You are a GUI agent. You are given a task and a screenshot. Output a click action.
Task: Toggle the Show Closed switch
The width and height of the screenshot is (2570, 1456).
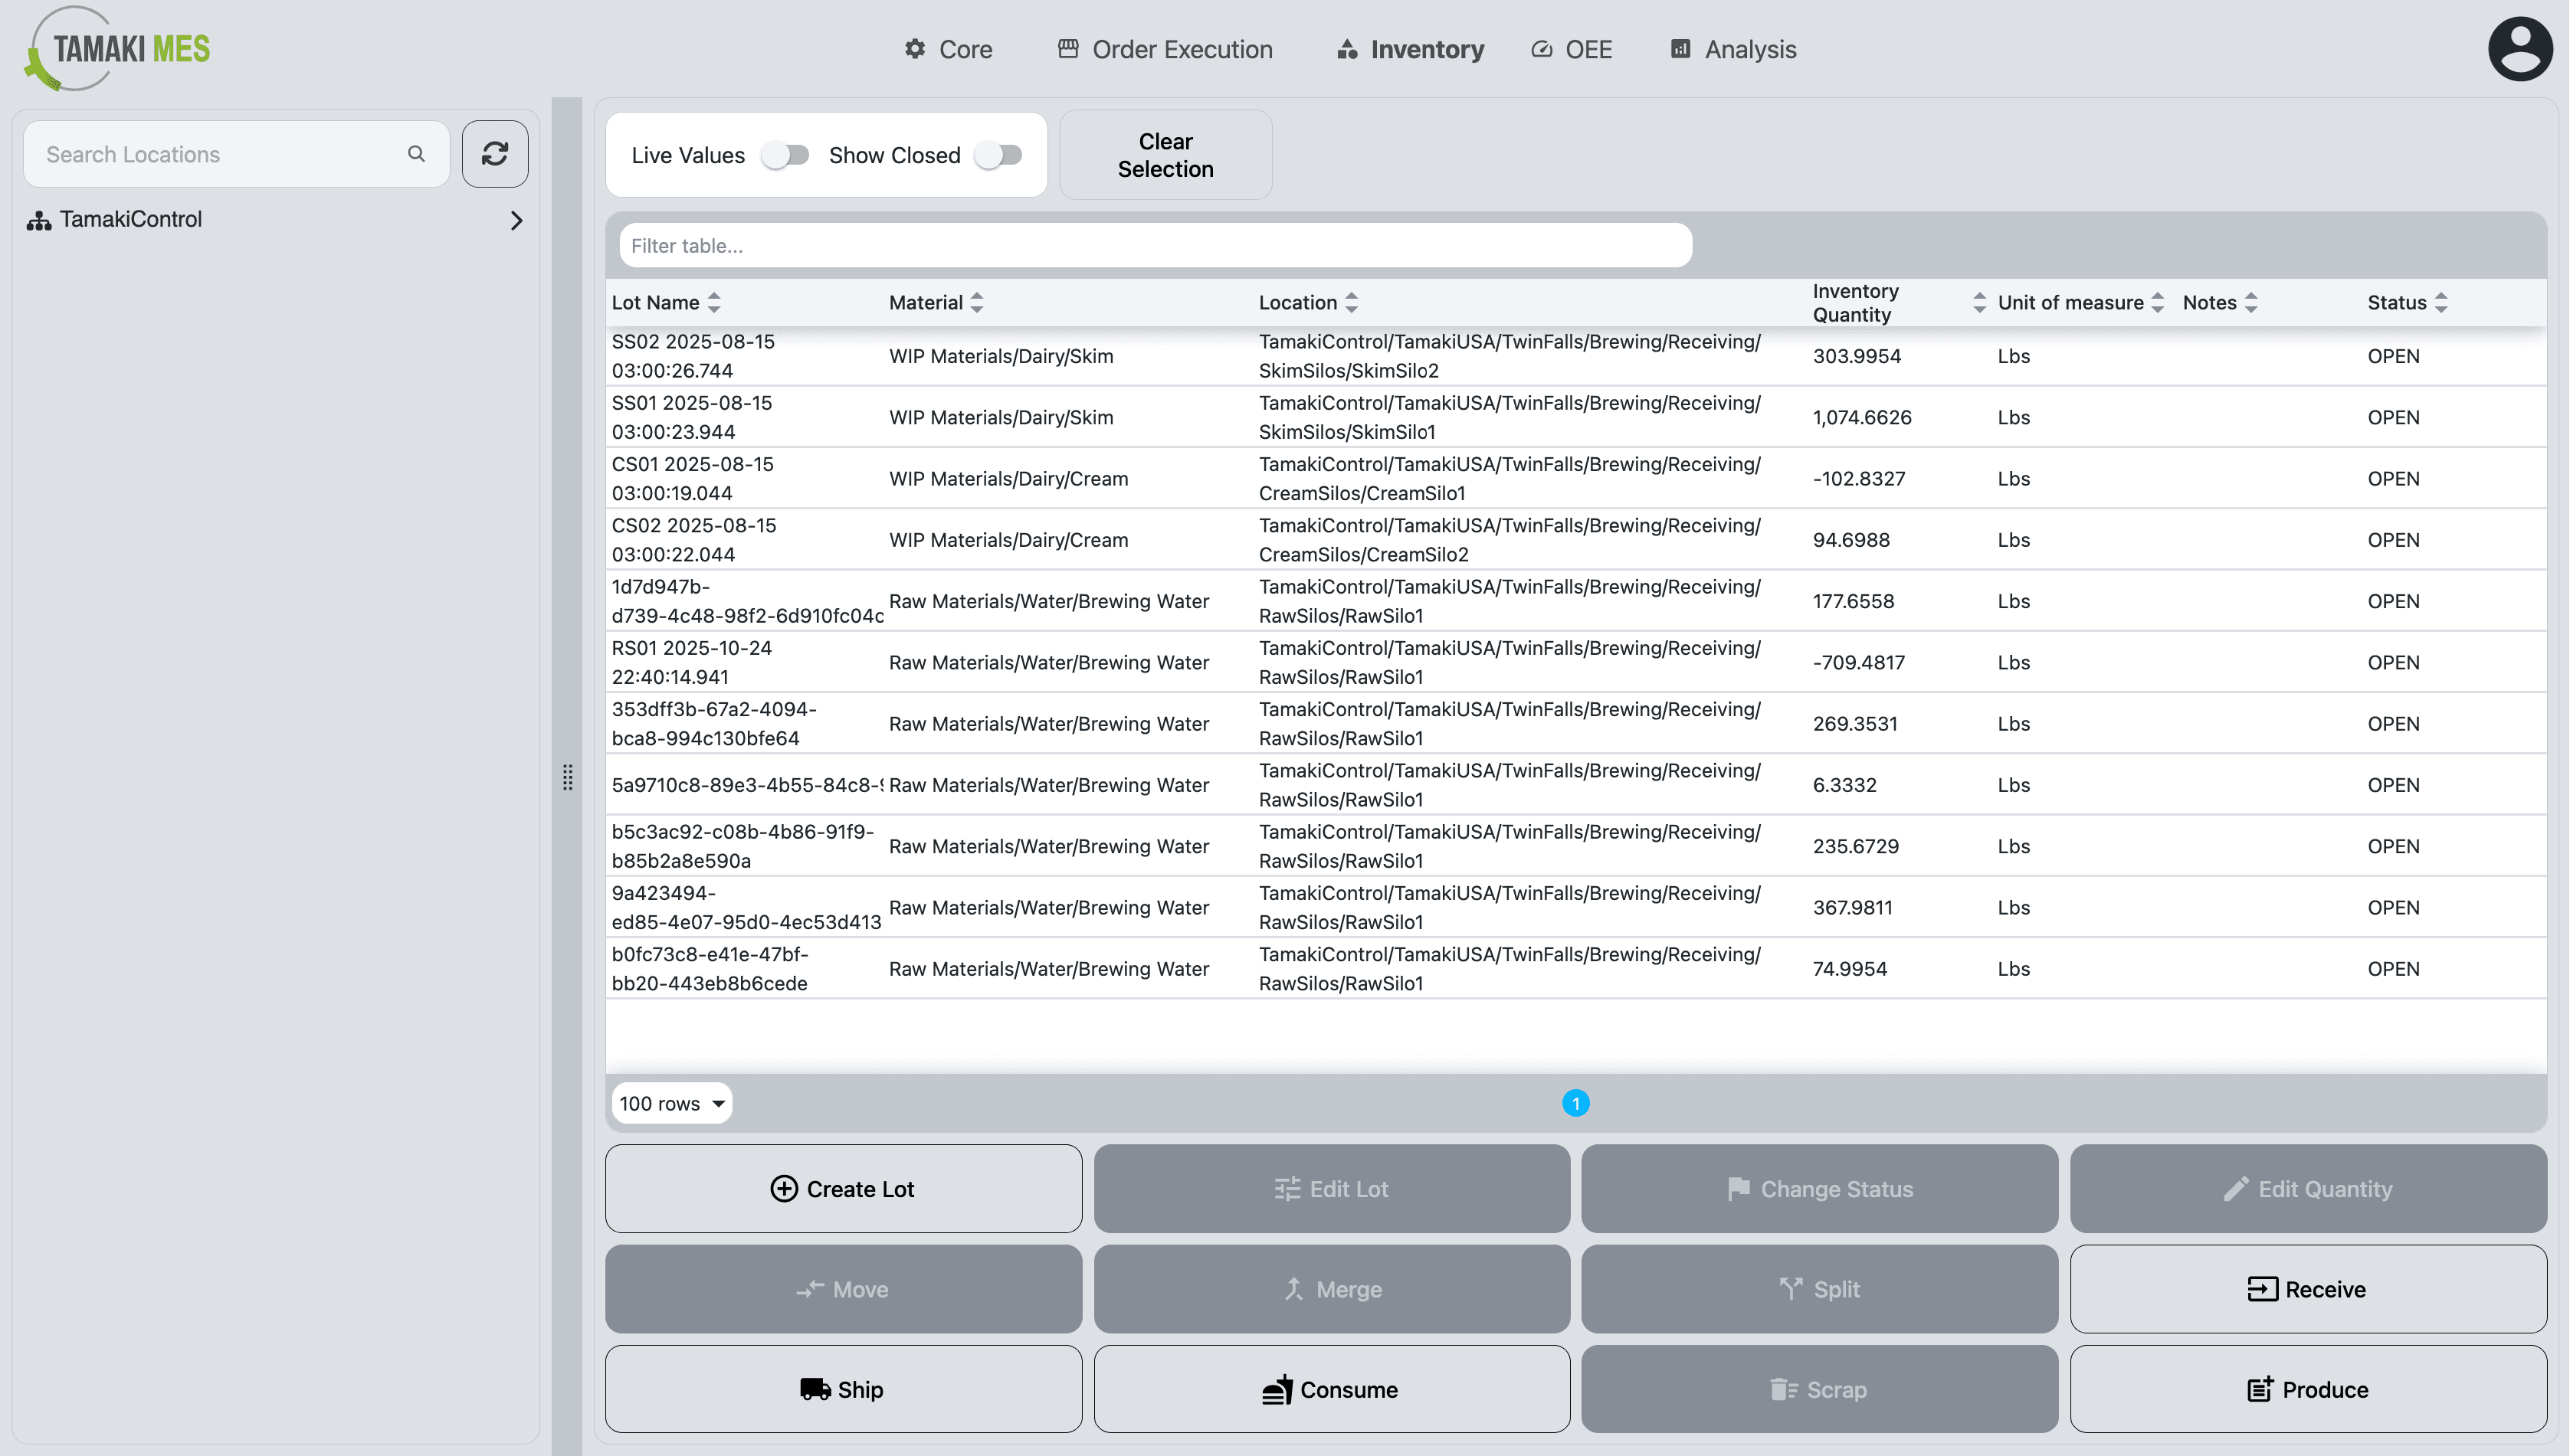coord(998,155)
